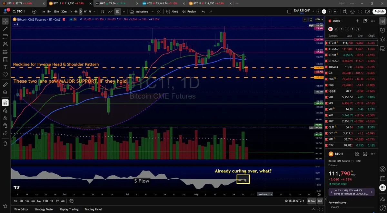The width and height of the screenshot is (387, 213).
Task: Select the 4h timeframe
Action: 76,12
